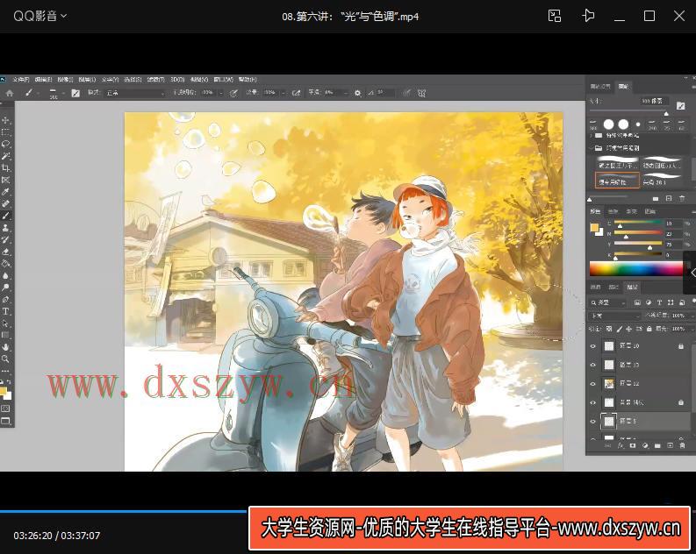Collapse the open brush folder group
This screenshot has width=696, height=554.
pos(592,147)
